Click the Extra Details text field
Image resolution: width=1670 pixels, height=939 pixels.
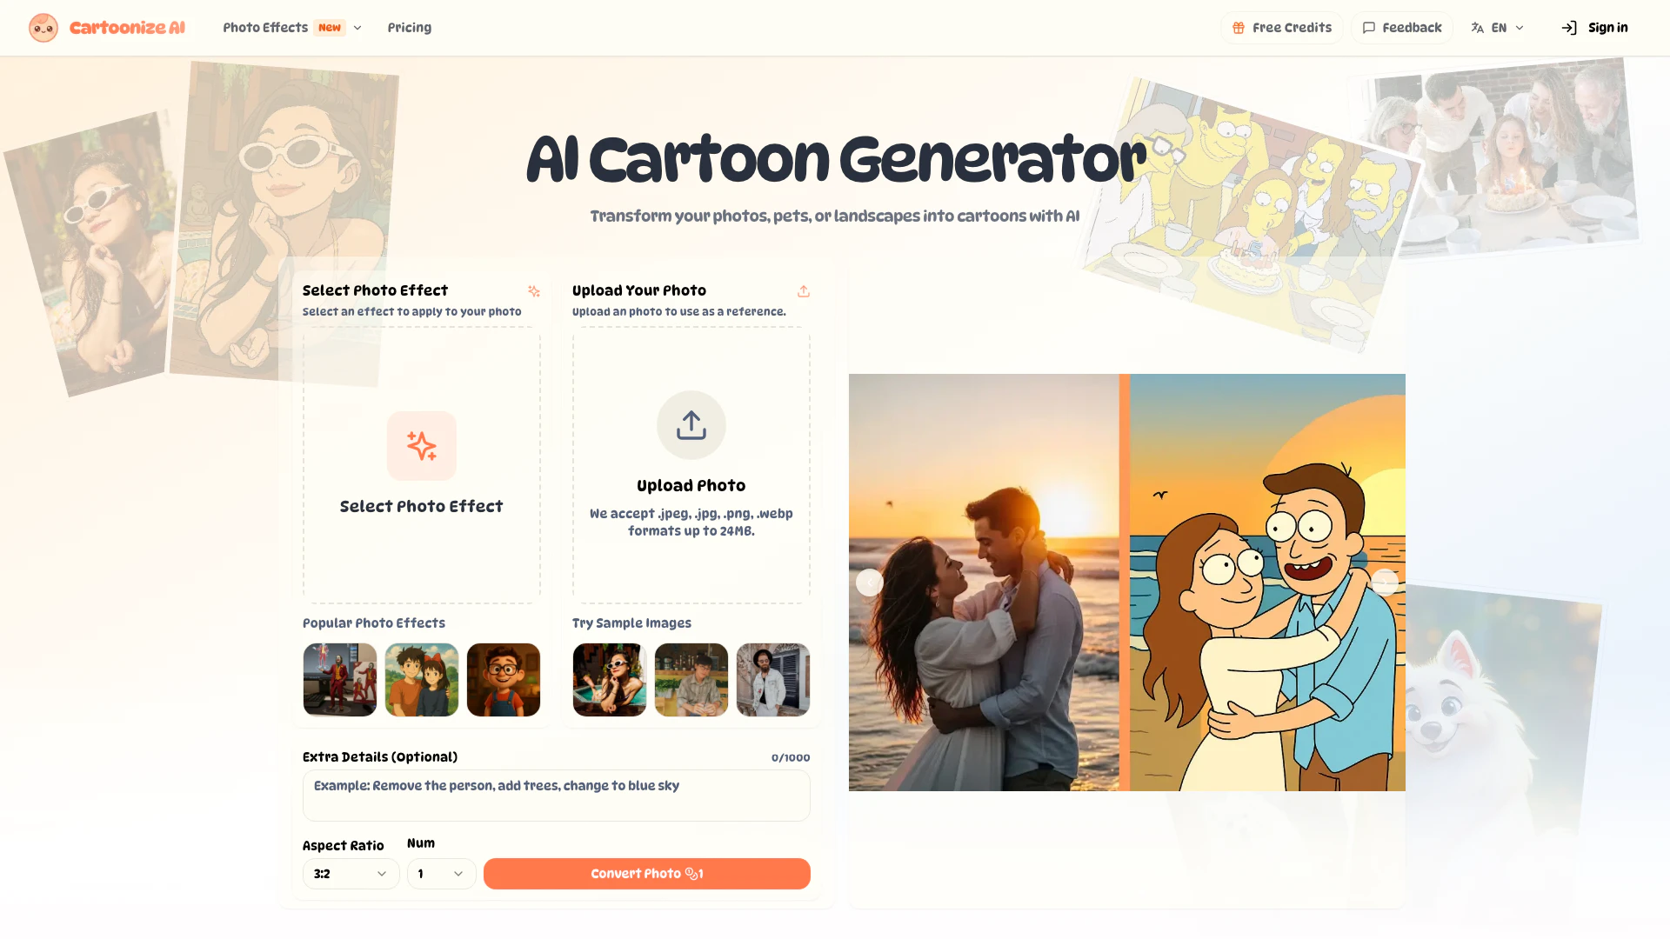557,796
